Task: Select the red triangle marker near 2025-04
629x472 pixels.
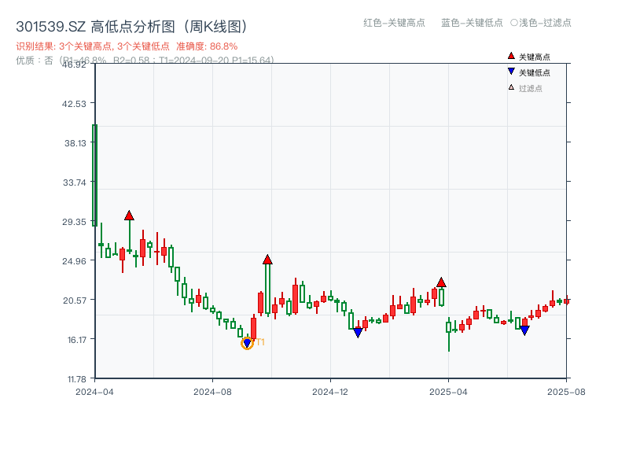Action: [442, 282]
